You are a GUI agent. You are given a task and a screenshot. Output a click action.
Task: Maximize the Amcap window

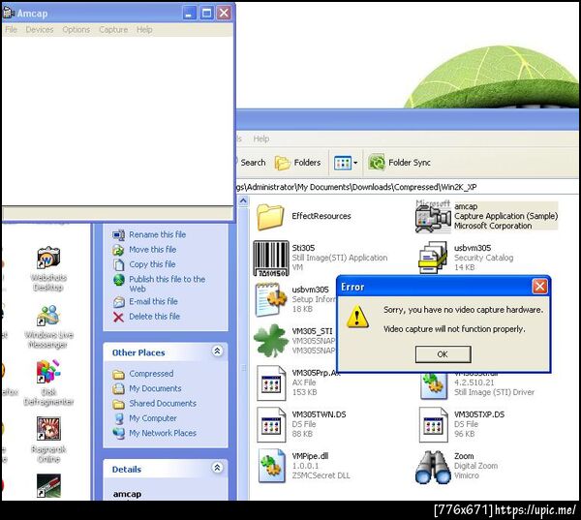click(x=207, y=14)
